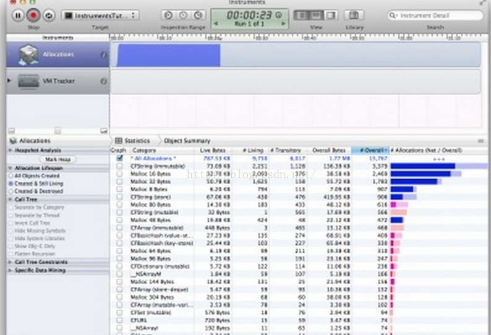Viewport: 491px width, 335px height.
Task: Check graph box for Malloc 16 Bytes row
Action: (119, 174)
